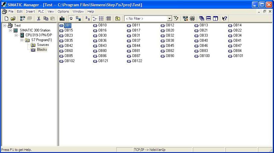This screenshot has width=274, height=153.
Task: Click the Accessible Nodes toolbar icon
Action: pyautogui.click(x=22, y=18)
